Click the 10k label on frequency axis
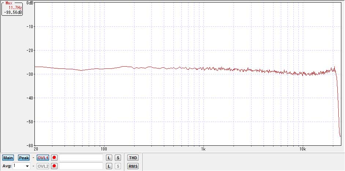Screen dimensions: 345x171 coord(302,149)
